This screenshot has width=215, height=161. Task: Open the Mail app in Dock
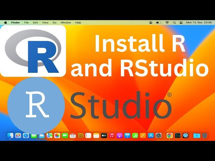click(x=42, y=136)
